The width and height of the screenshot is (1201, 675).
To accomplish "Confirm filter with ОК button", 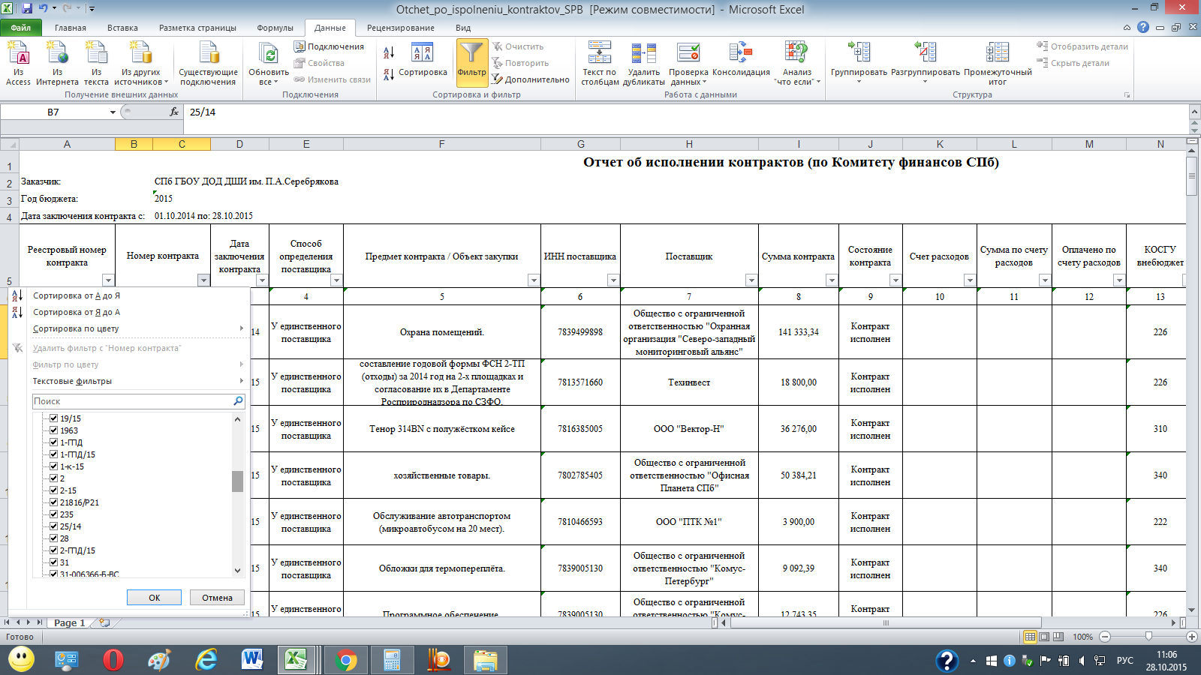I will click(154, 598).
